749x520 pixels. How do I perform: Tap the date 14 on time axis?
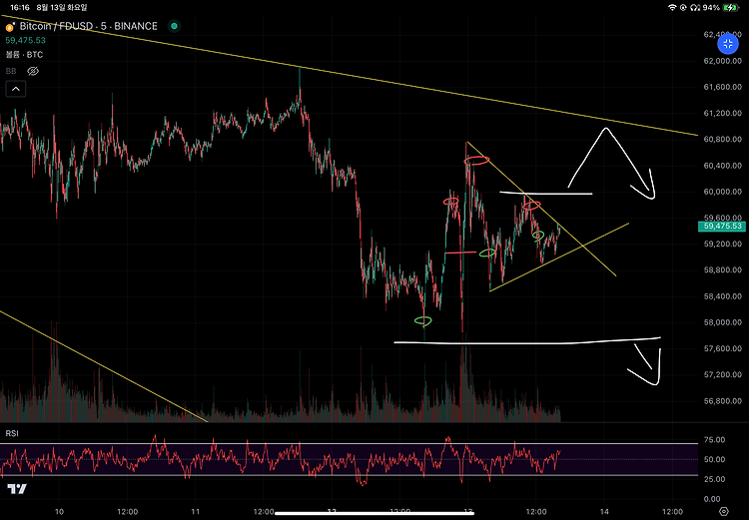604,511
